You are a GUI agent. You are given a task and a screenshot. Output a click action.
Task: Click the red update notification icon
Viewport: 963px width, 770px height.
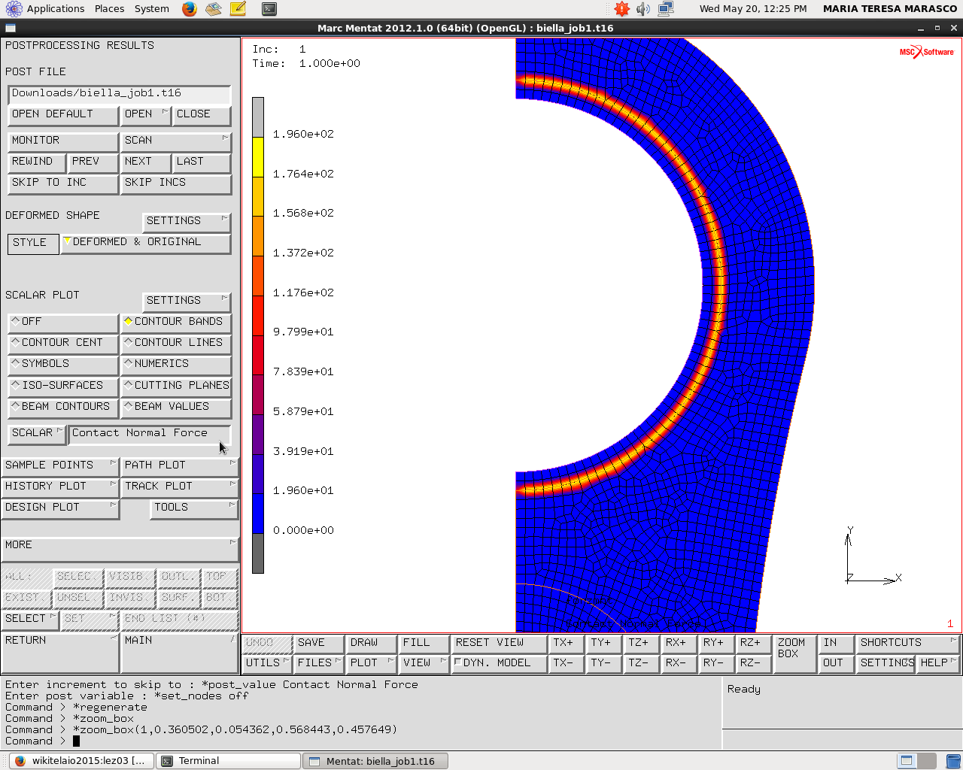[x=621, y=9]
